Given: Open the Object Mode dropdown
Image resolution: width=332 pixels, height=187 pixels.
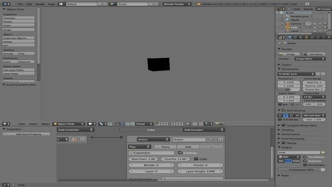Looking at the screenshot, I should pos(69,124).
